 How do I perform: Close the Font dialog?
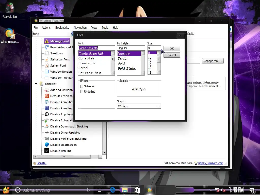coord(180,35)
